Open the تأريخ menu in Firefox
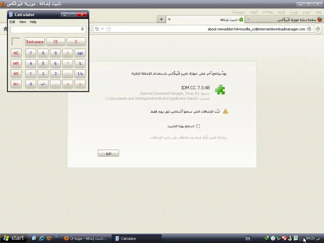 [x=281, y=12]
